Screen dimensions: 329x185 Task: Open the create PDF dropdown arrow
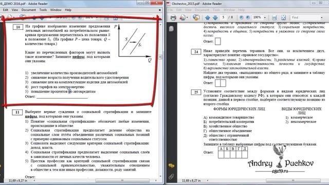tap(187, 17)
